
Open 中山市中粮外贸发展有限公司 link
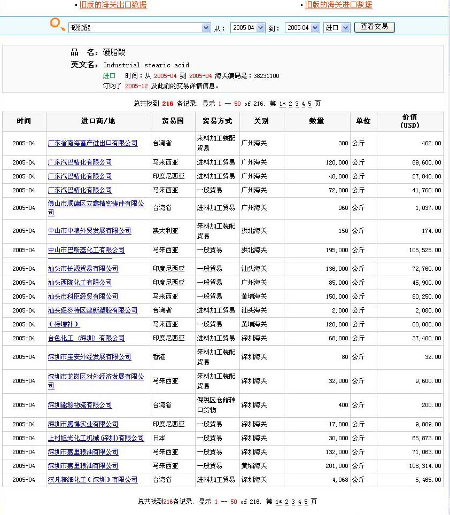coord(89,231)
